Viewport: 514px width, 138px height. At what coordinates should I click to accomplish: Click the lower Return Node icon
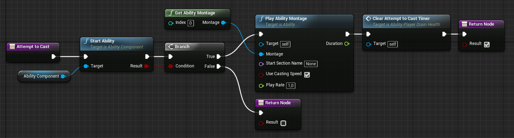tap(261, 103)
